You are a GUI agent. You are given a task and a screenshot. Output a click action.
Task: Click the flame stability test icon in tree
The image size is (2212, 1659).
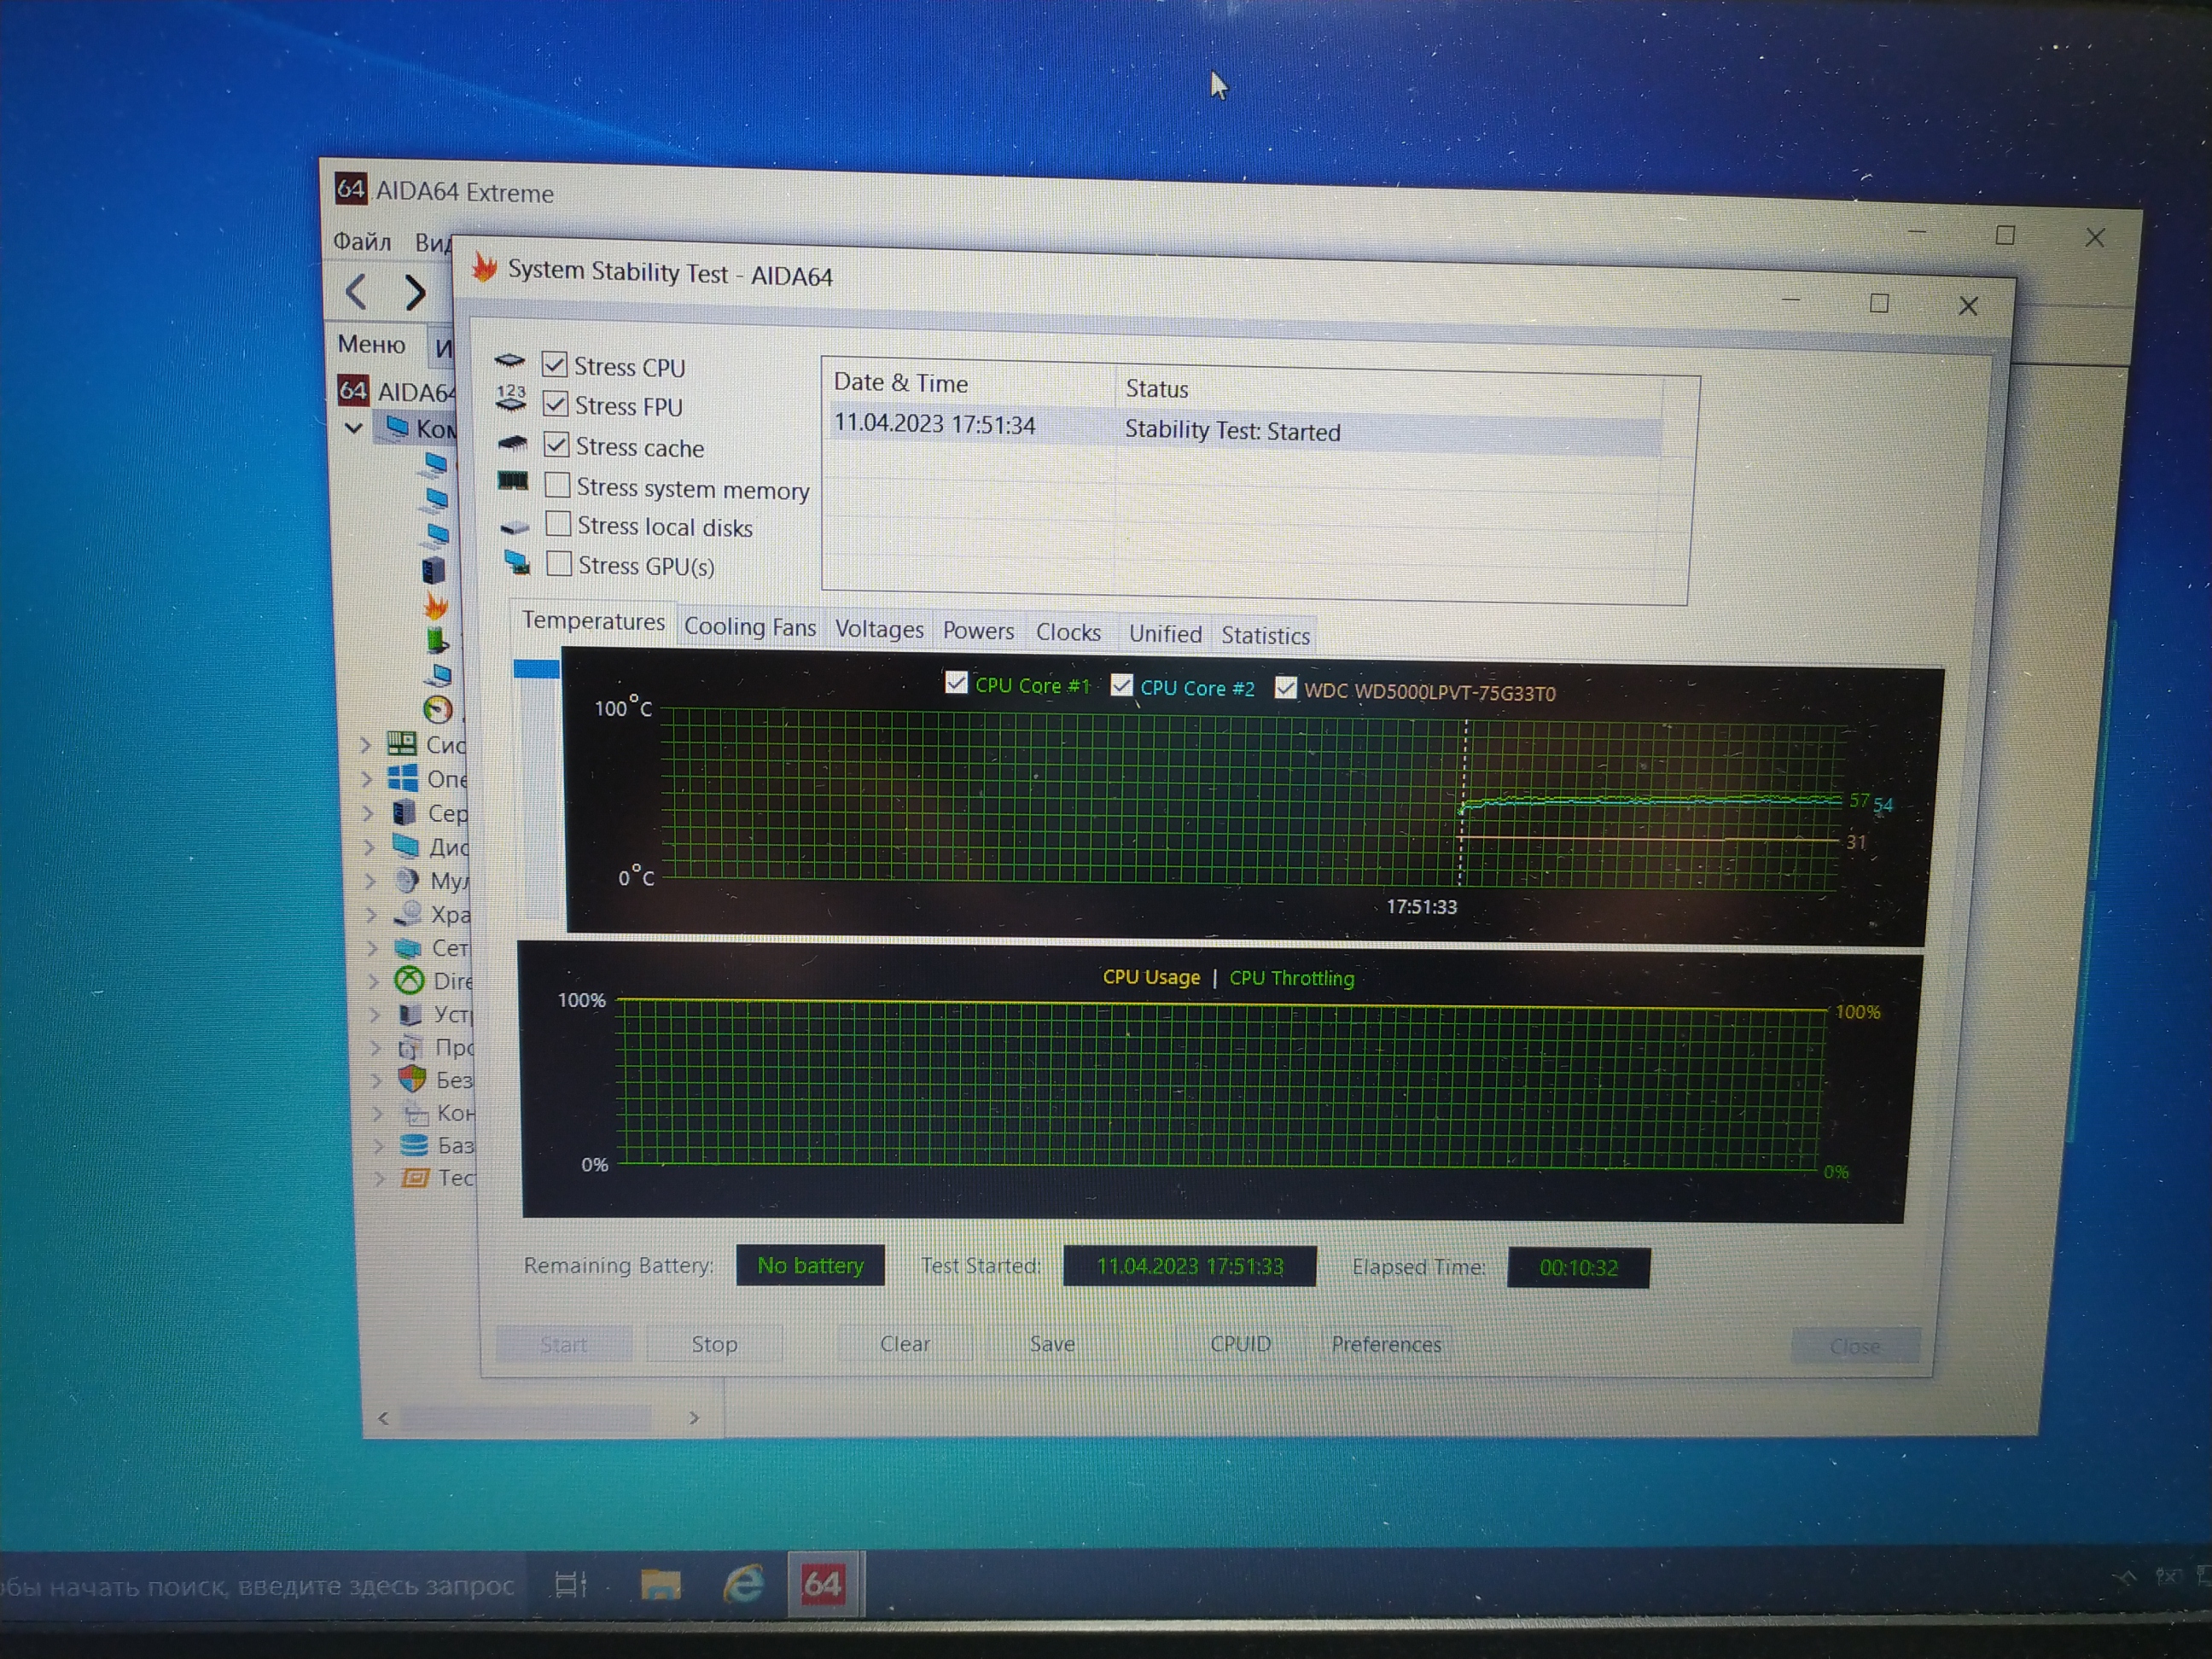pos(436,605)
